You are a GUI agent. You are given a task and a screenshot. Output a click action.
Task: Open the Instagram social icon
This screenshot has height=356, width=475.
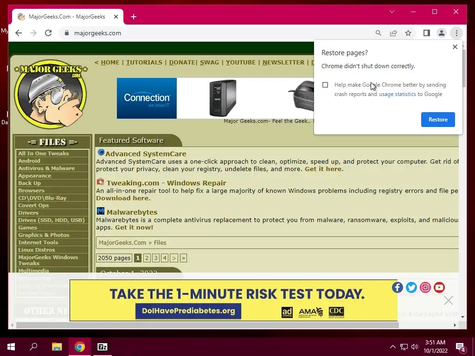(425, 287)
